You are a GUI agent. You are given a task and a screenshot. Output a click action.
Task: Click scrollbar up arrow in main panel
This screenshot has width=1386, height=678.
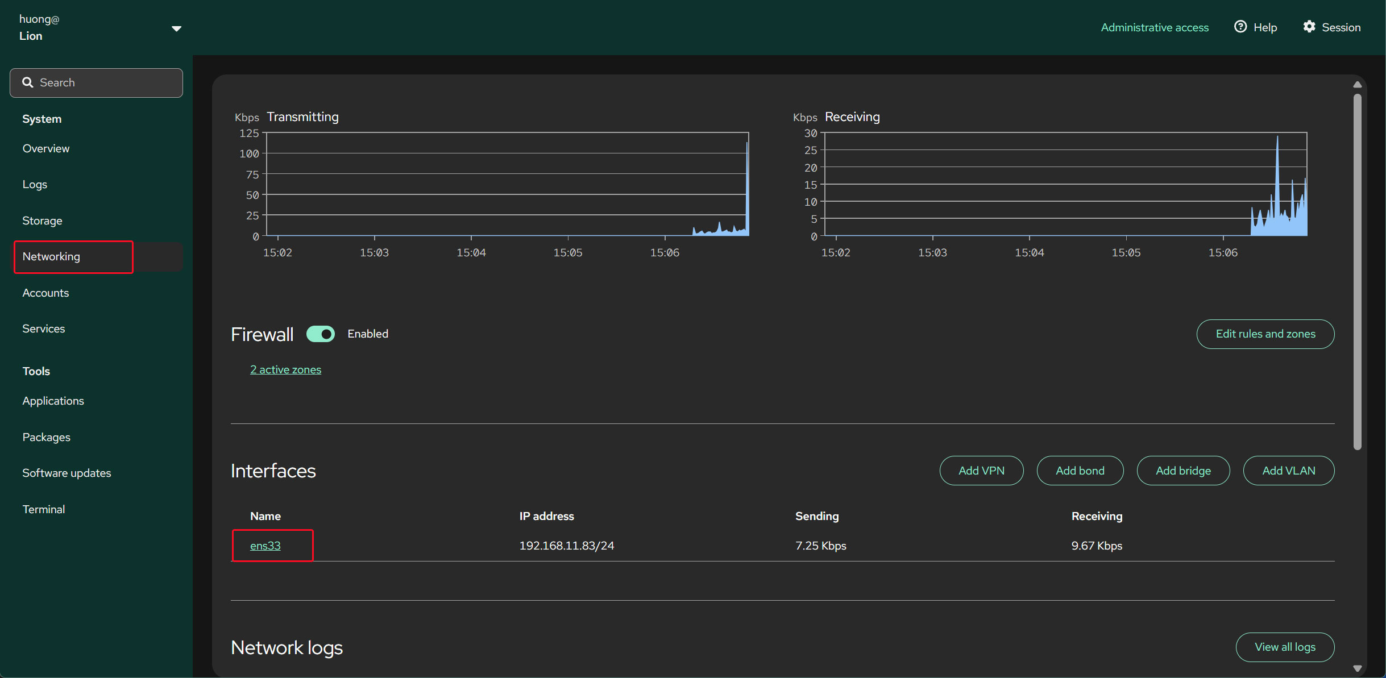pyautogui.click(x=1357, y=84)
